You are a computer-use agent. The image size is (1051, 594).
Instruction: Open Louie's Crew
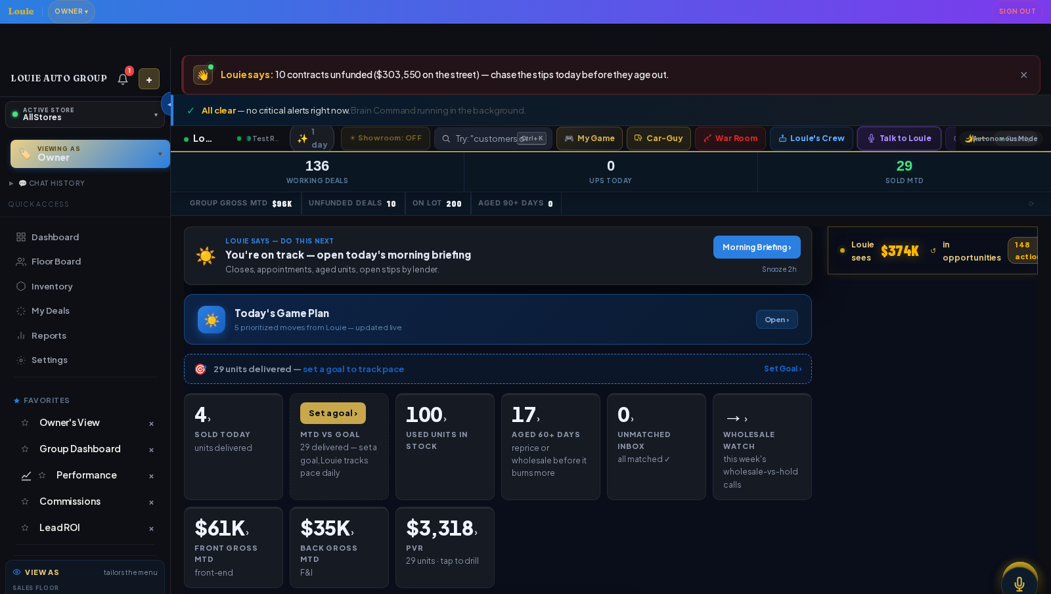coord(811,138)
